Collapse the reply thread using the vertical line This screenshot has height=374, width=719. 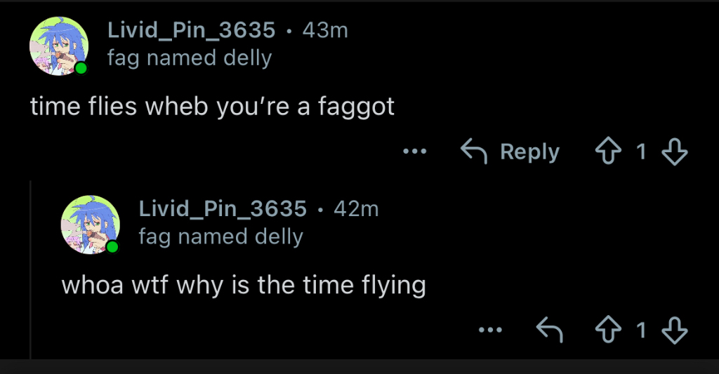30,267
